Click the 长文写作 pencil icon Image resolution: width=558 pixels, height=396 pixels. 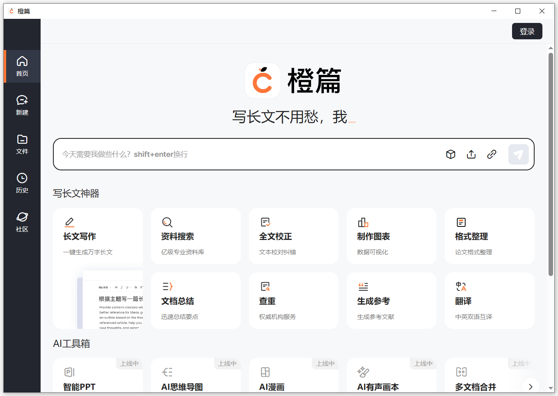click(x=70, y=222)
